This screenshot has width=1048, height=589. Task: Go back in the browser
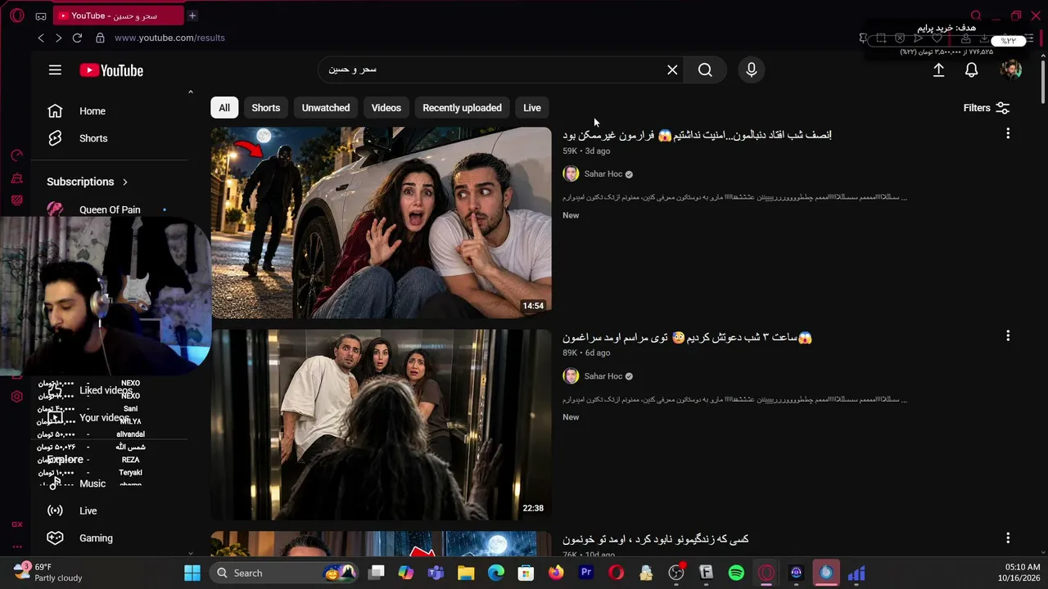[41, 38]
